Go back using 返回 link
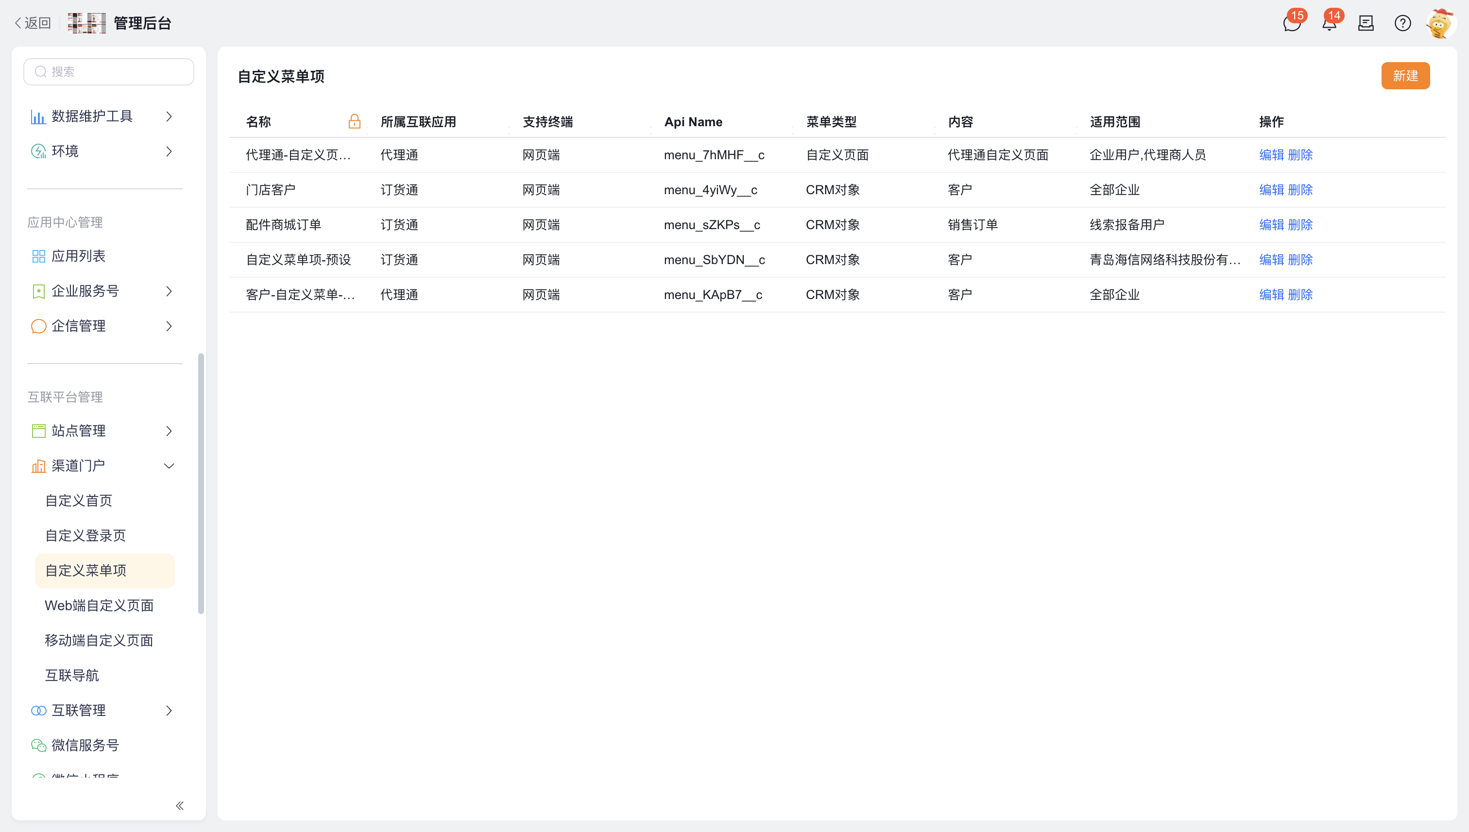Image resolution: width=1469 pixels, height=832 pixels. pos(33,23)
